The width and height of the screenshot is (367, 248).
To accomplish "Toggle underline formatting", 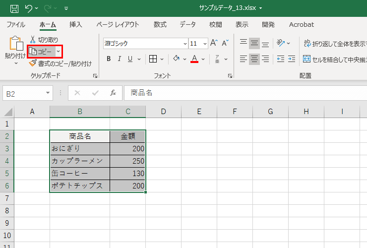I will pos(130,59).
